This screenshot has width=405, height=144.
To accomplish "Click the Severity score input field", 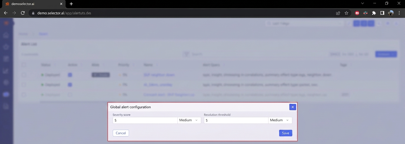I will [x=145, y=120].
